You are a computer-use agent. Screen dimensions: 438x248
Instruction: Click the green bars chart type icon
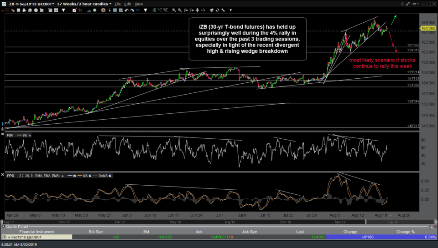(80, 10)
